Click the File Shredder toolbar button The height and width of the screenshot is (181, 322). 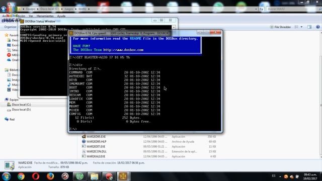281,27
